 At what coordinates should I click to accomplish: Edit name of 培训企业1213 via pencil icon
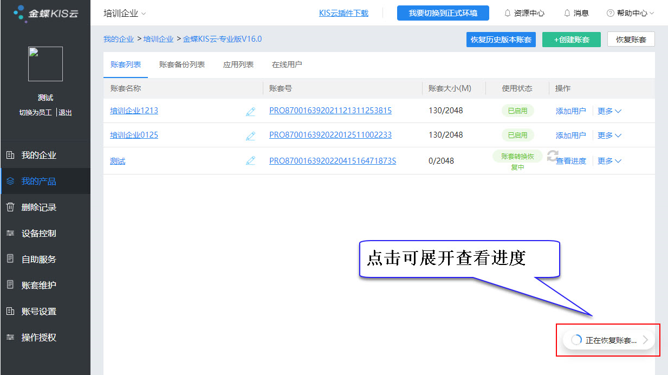click(x=250, y=111)
